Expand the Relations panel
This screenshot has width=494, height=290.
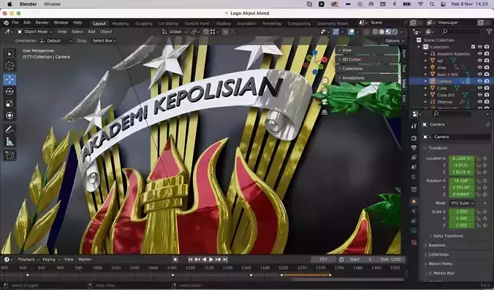(437, 245)
